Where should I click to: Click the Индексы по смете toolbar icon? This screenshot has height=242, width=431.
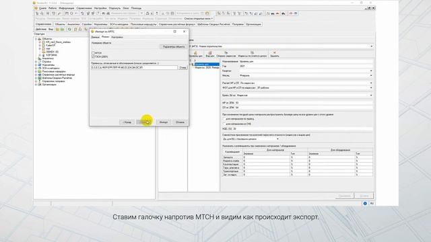pos(253,54)
